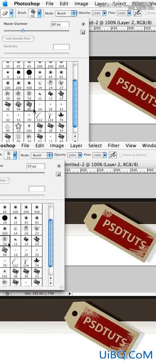156x363 pixels.
Task: Open the partly cut-off Window menu
Action: 149,146
